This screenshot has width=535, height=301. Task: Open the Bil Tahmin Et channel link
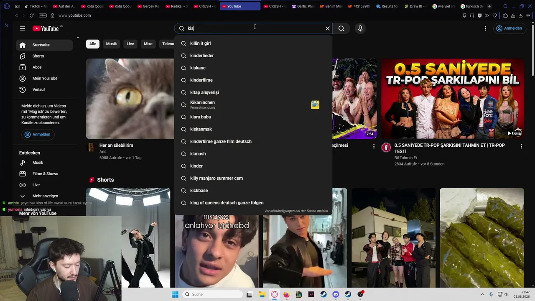click(x=406, y=158)
